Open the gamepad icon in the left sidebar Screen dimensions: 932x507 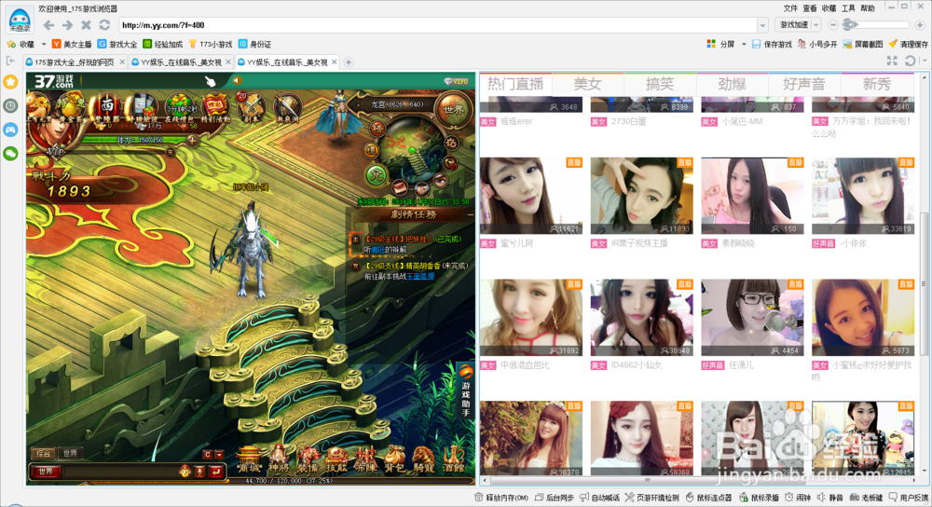point(10,130)
